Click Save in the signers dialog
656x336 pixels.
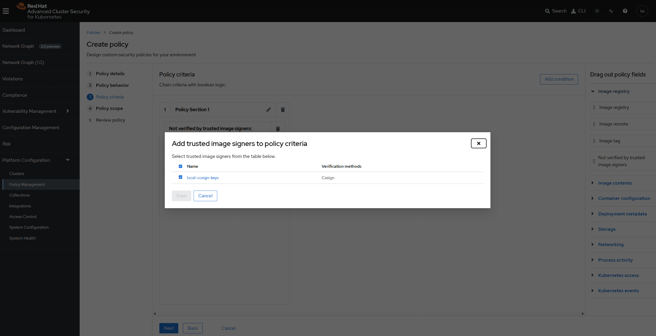point(181,196)
